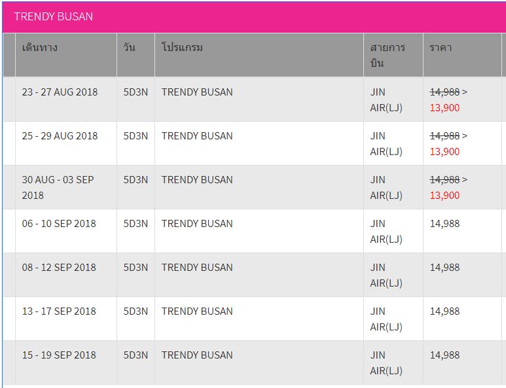The height and width of the screenshot is (388, 506).
Task: Pick the 15 - 19 SEP 2018 trip
Action: point(59,355)
